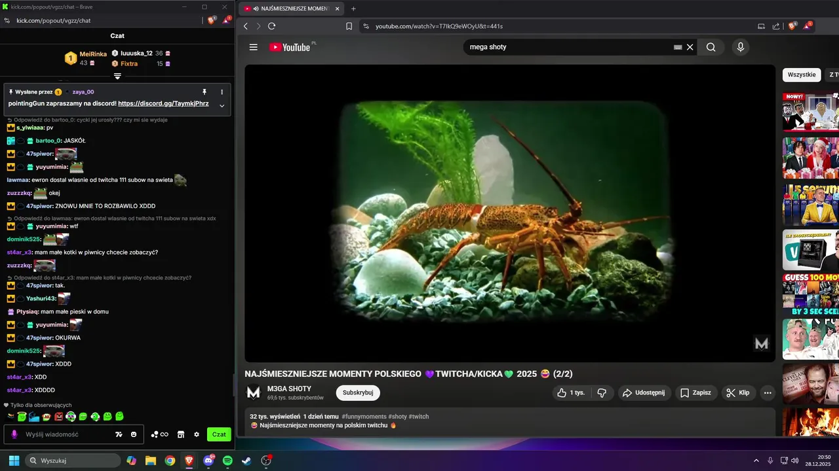The image size is (839, 471).
Task: Subscribe with the Subskrybuj button
Action: pos(358,392)
